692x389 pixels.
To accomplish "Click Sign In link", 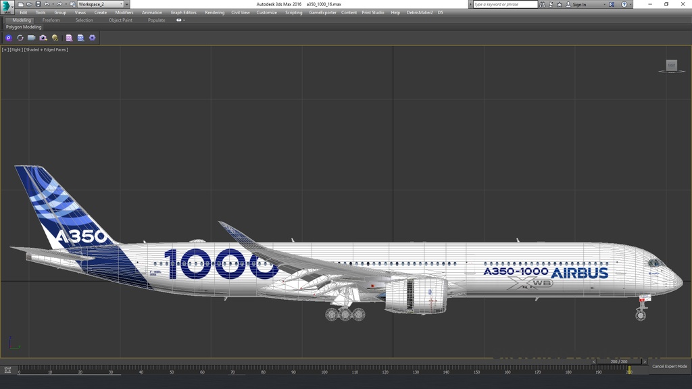I will pos(579,4).
